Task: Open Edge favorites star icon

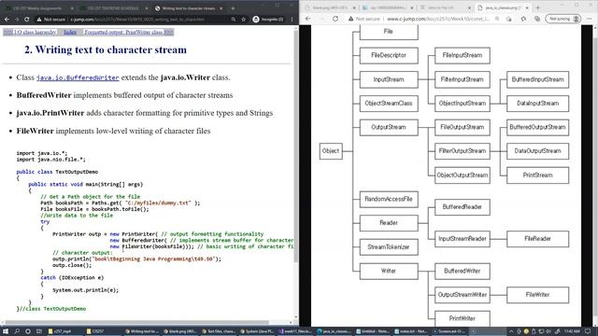Action: (523, 19)
